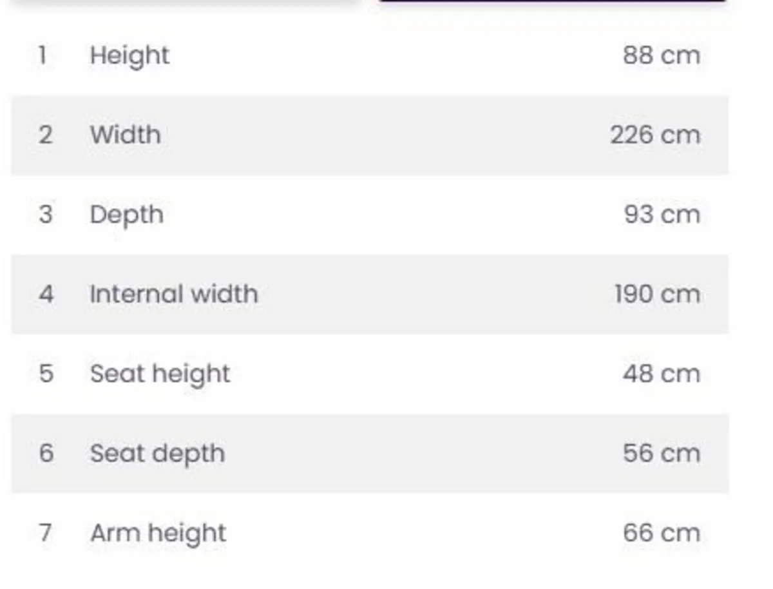Click the Seat depth label
773x589 pixels.
[x=157, y=454]
